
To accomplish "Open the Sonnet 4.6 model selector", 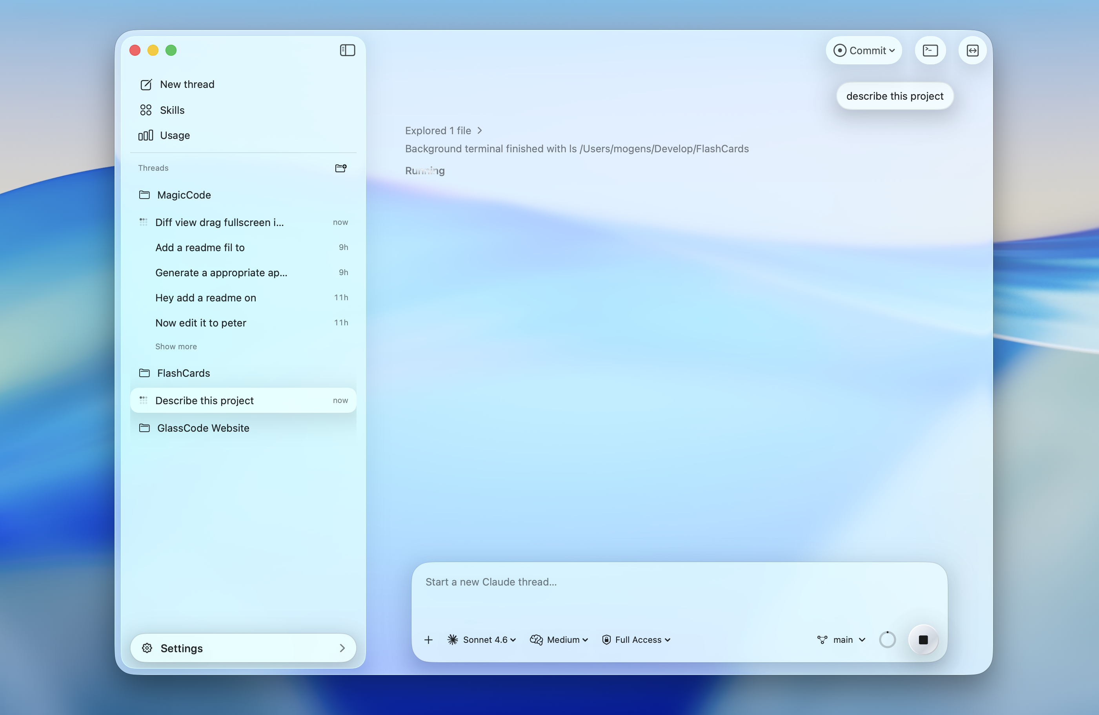I will [482, 640].
